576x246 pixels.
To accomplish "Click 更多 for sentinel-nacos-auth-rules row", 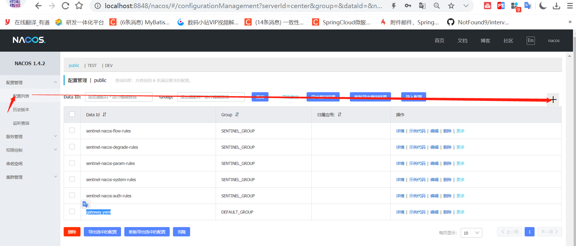I will click(460, 196).
